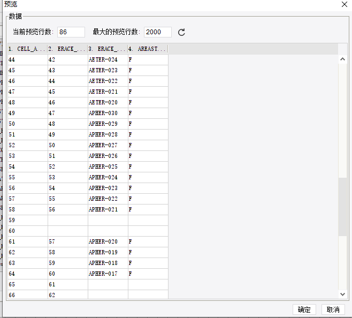Click the scroll down arrow of the table
The width and height of the screenshot is (352, 318).
[342, 294]
